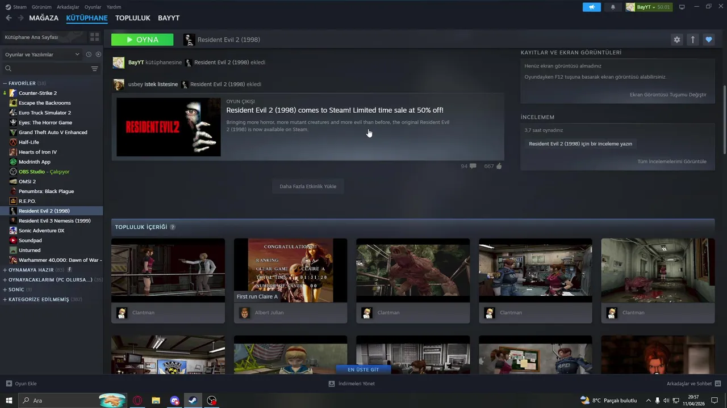This screenshot has width=727, height=408.
Task: Click thumbs up icon showing 667
Action: pos(499,166)
